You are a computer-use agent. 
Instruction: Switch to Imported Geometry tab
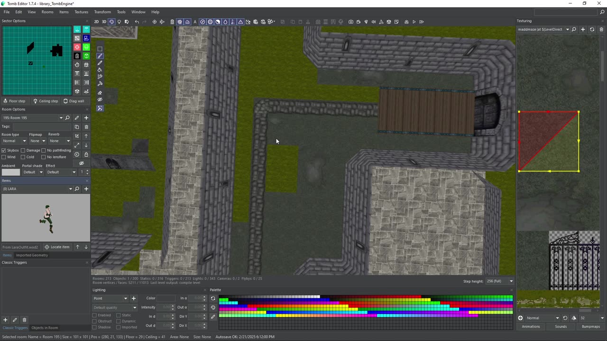click(32, 255)
